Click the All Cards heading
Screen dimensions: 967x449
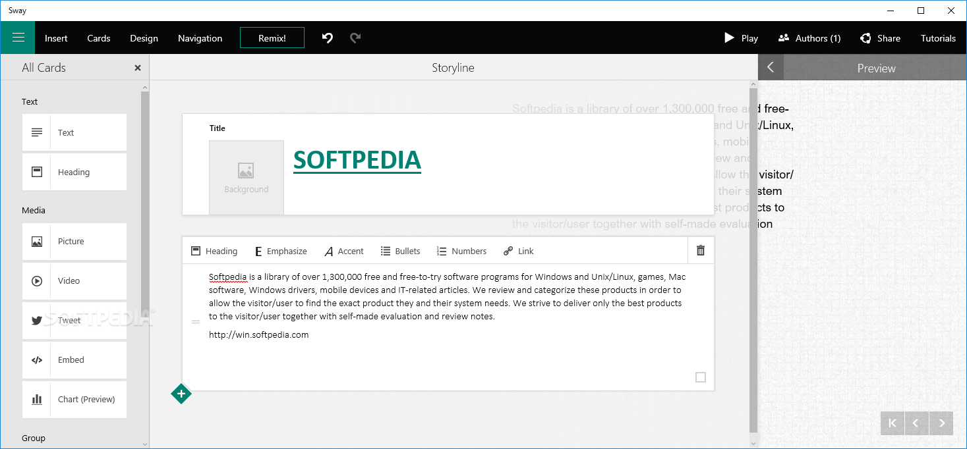point(44,67)
